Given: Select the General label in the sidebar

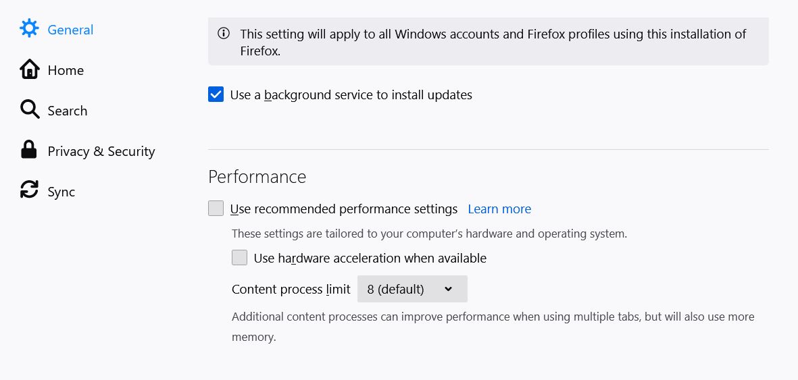Looking at the screenshot, I should click(70, 30).
